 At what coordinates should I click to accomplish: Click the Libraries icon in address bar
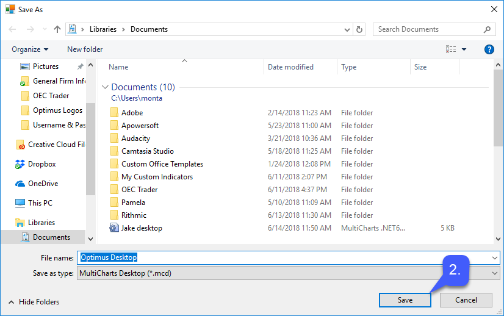coord(73,29)
